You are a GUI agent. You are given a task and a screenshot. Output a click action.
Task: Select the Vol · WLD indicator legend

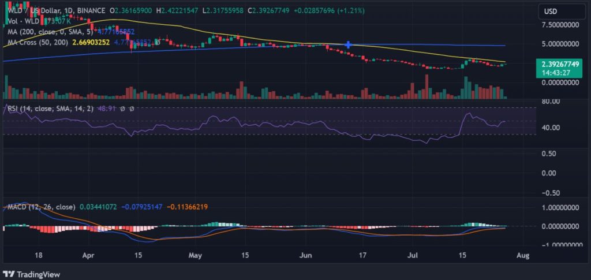pos(22,21)
